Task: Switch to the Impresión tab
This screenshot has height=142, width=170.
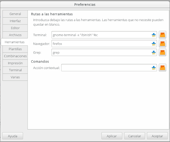Action: pyautogui.click(x=15, y=63)
